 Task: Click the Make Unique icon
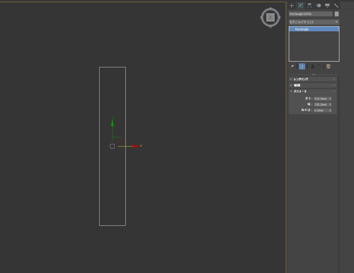[x=312, y=66]
